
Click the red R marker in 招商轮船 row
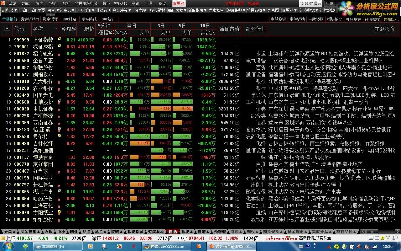click(59, 55)
